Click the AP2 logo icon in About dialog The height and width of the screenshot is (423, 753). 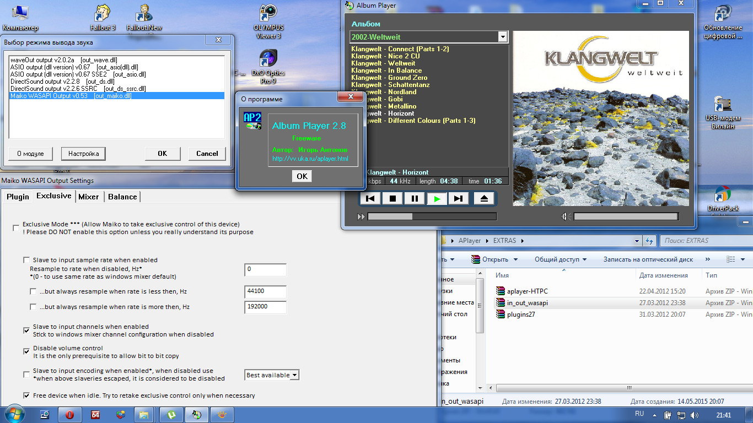[x=252, y=121]
